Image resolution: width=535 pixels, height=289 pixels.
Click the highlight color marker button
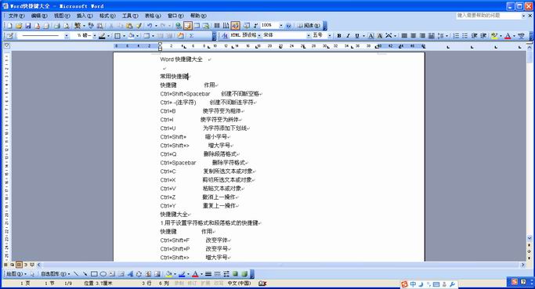tap(494, 35)
